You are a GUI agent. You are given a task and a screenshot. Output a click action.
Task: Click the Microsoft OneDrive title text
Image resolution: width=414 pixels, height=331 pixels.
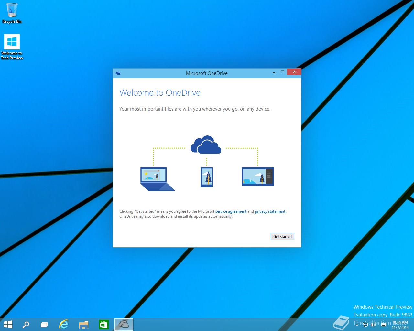pyautogui.click(x=207, y=73)
